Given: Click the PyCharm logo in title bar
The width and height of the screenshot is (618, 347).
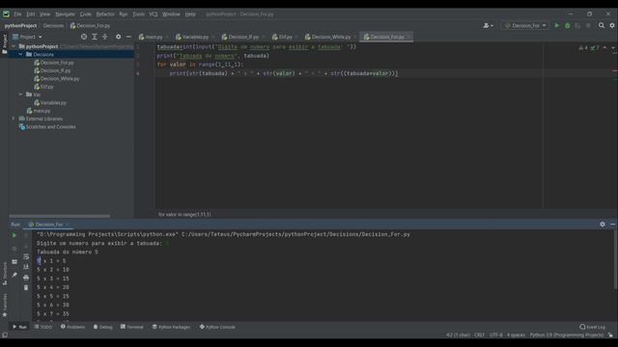Looking at the screenshot, I should click(x=6, y=13).
